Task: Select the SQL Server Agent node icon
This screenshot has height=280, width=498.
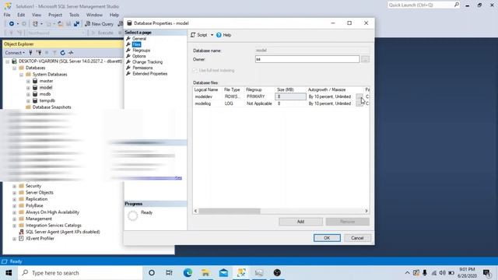Action: click(x=21, y=232)
